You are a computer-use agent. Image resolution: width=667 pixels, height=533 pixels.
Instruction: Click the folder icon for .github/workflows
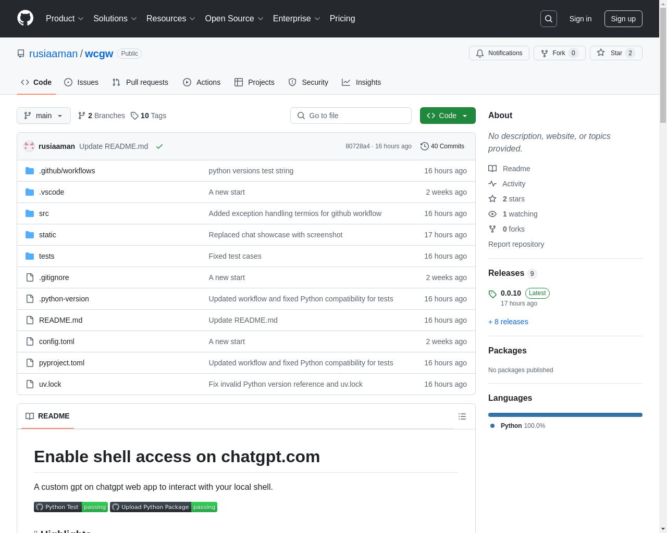click(x=30, y=171)
